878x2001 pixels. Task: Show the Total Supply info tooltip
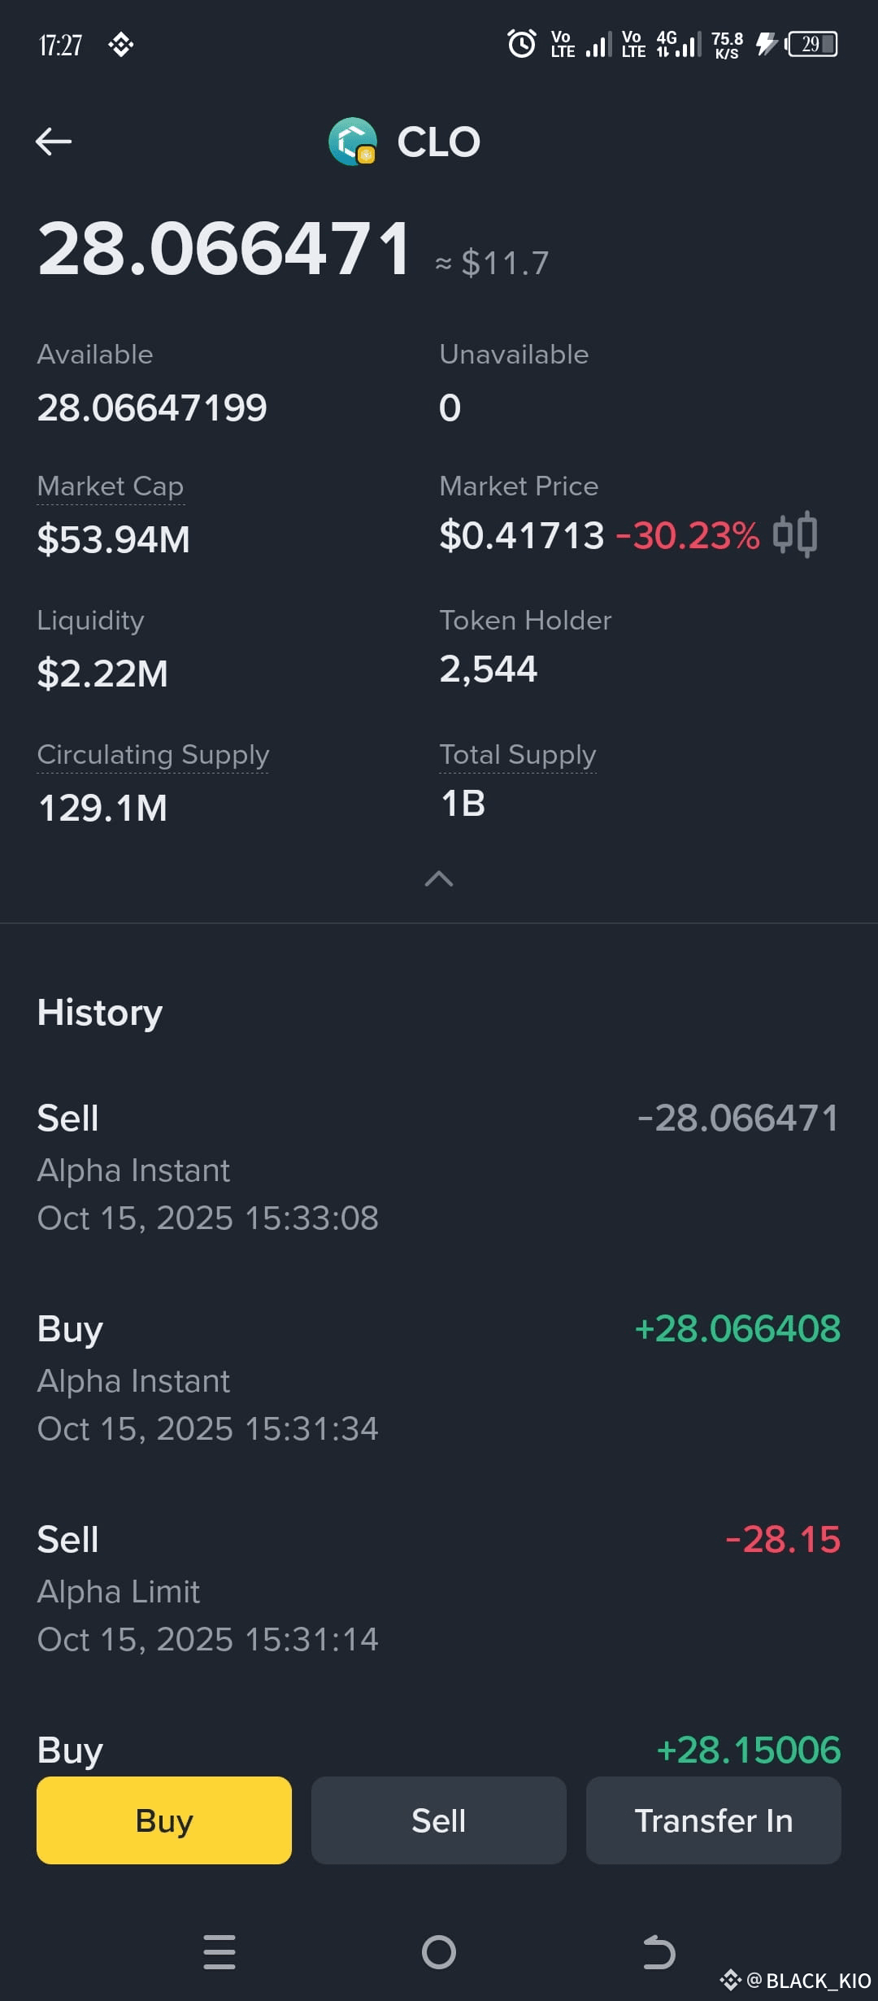(x=518, y=755)
